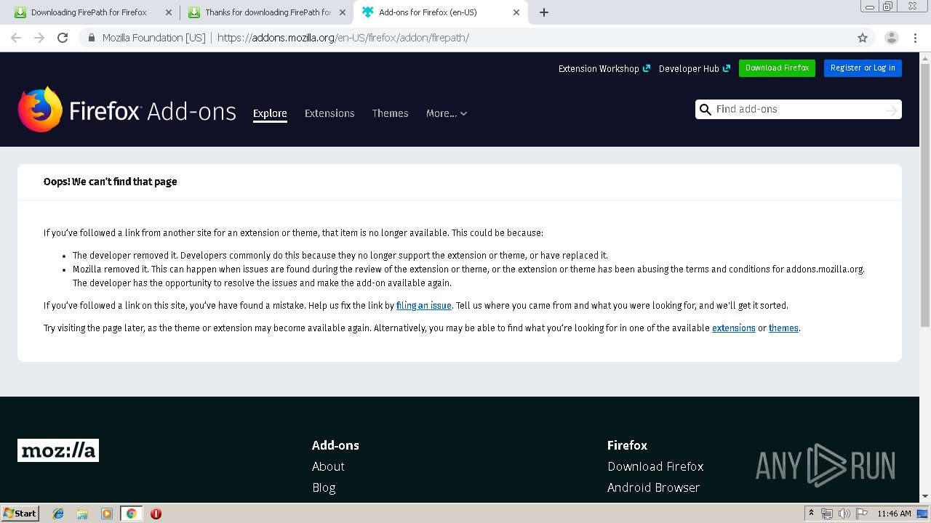Click the scrollbar down arrow
Image resolution: width=931 pixels, height=523 pixels.
[925, 496]
